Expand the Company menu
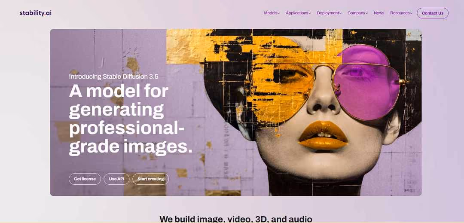Image resolution: width=464 pixels, height=223 pixels. (357, 13)
